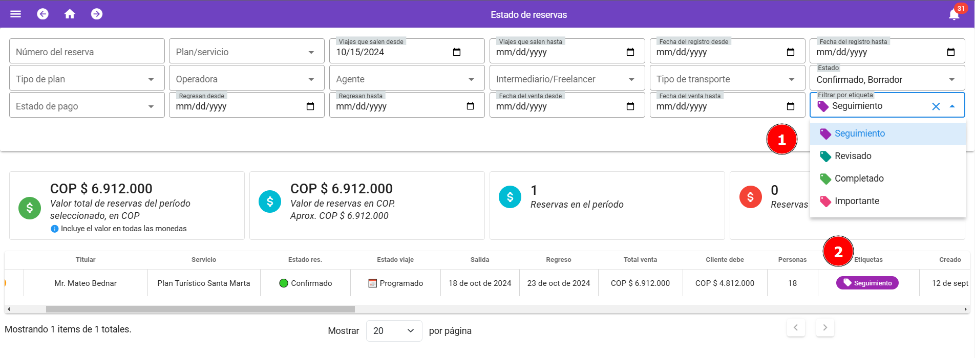Image resolution: width=975 pixels, height=358 pixels.
Task: Open calendar for Viajes que salen hasta
Action: pos(630,52)
